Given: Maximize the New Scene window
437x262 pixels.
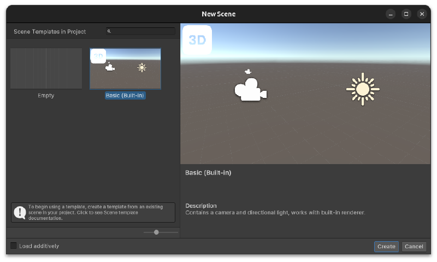Looking at the screenshot, I should tap(406, 14).
